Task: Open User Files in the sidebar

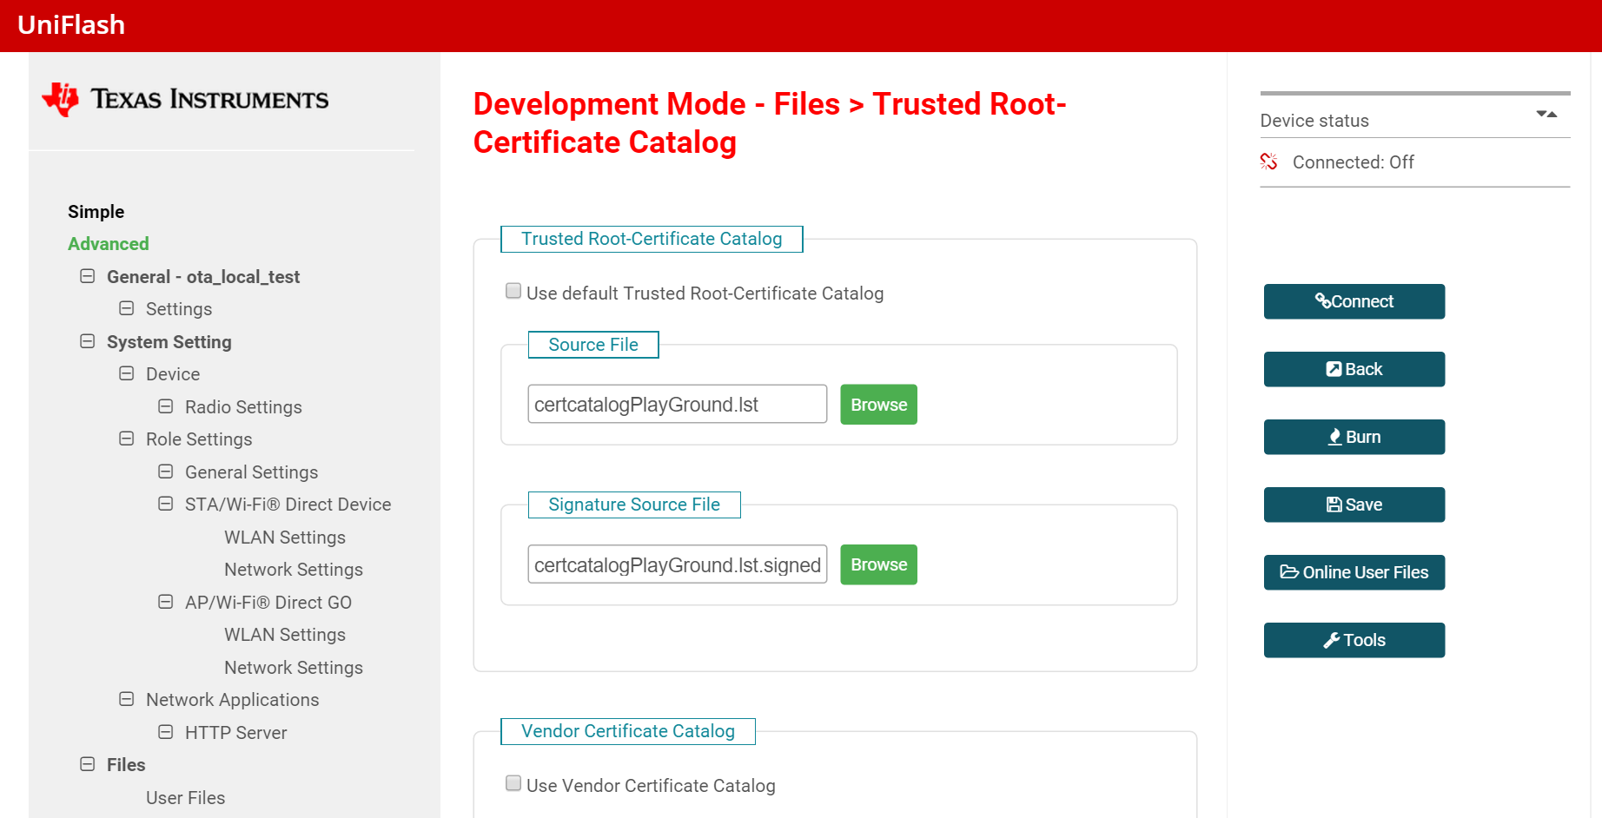Action: click(185, 797)
